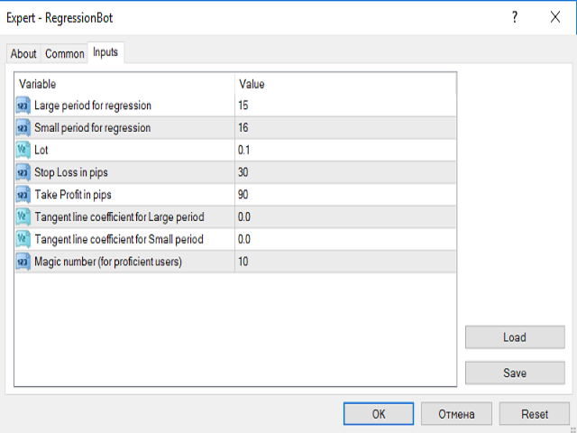
Task: Select the Stop Loss value cell showing 30
Action: [345, 172]
